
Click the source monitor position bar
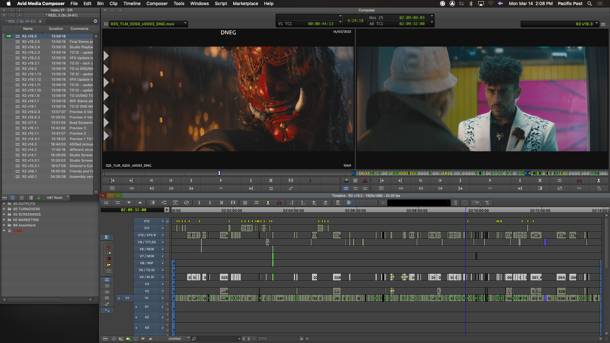pyautogui.click(x=228, y=173)
